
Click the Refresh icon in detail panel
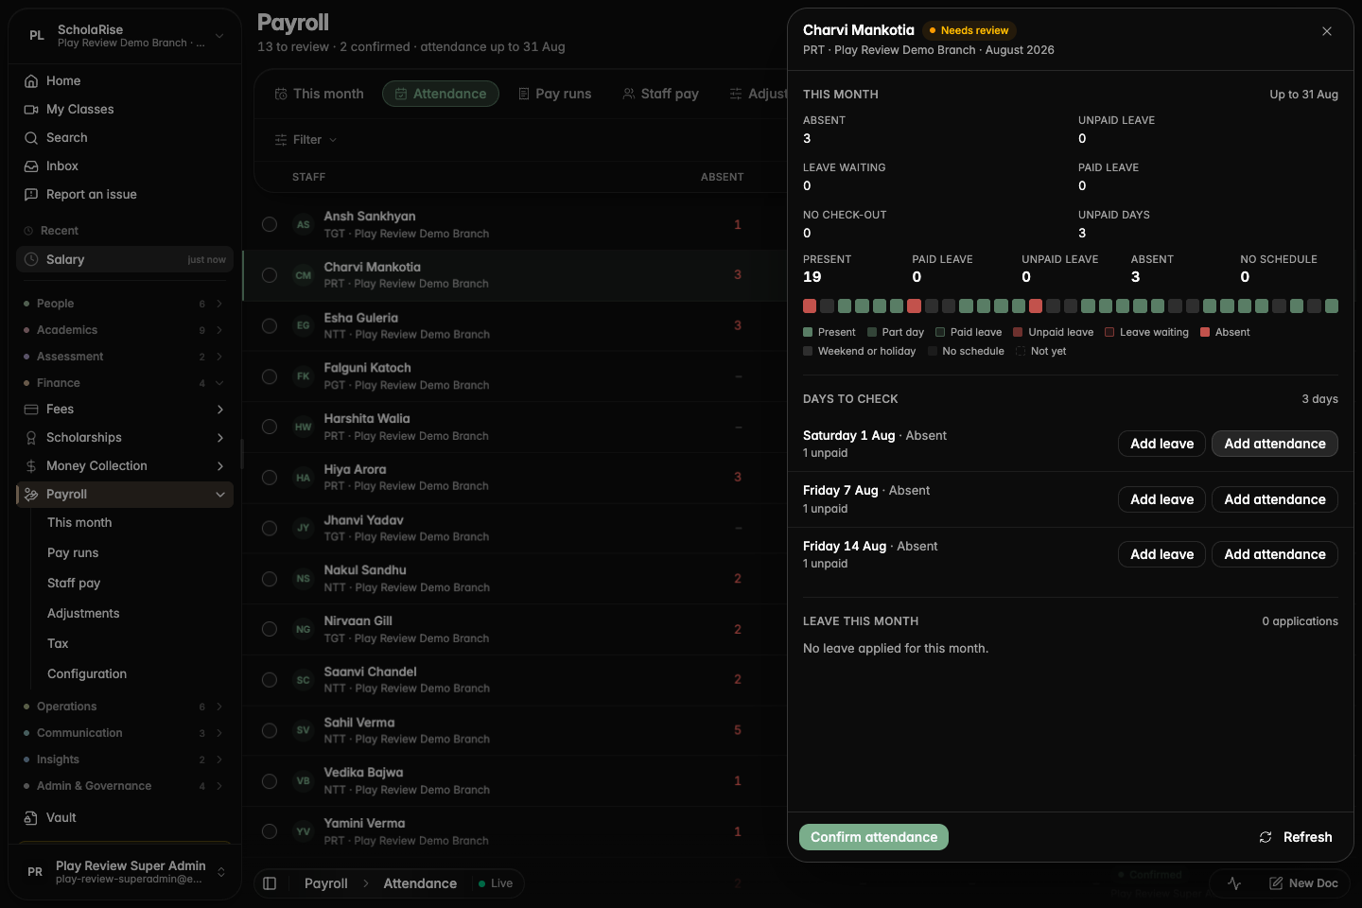pyautogui.click(x=1266, y=837)
